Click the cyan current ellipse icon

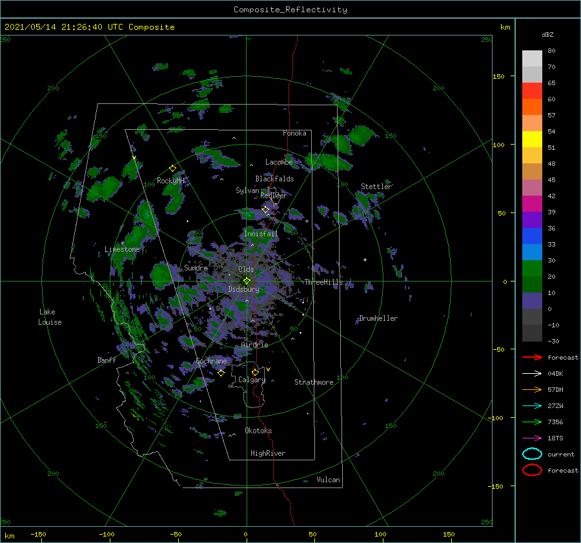point(532,454)
